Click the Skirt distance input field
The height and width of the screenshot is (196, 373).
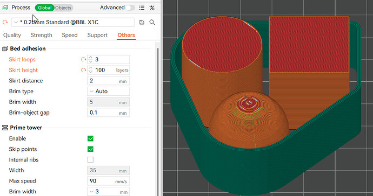pyautogui.click(x=109, y=81)
